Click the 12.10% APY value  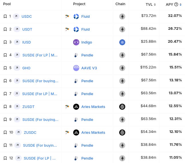coord(176,131)
